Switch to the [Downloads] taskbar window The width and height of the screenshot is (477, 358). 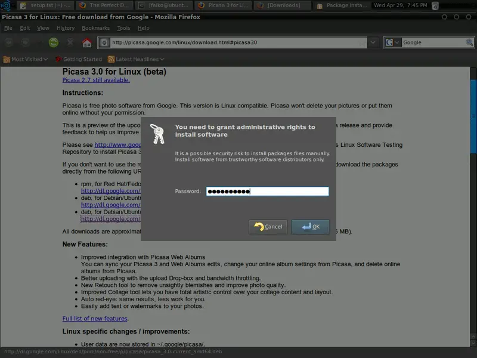pos(281,5)
